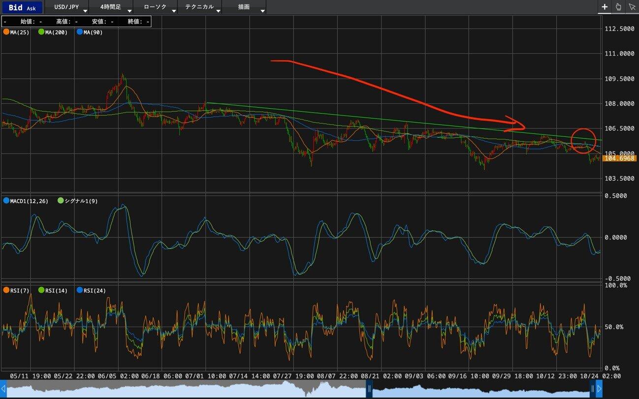Click the blue MA(90) legend marker
The image size is (639, 399).
tap(80, 32)
